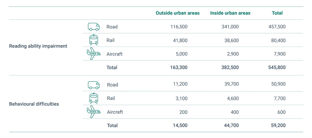Select the Inside urban areas column header
The height and width of the screenshot is (138, 312).
230,13
